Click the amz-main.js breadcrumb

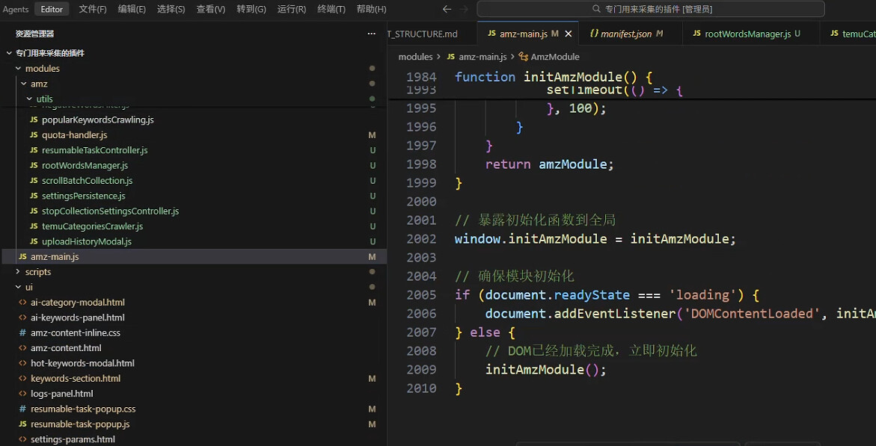(483, 56)
